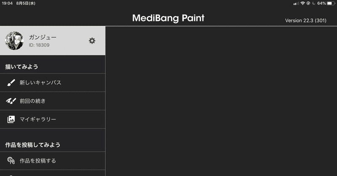Tap the cellular signal bars icon
337x176 pixels.
point(296,3)
